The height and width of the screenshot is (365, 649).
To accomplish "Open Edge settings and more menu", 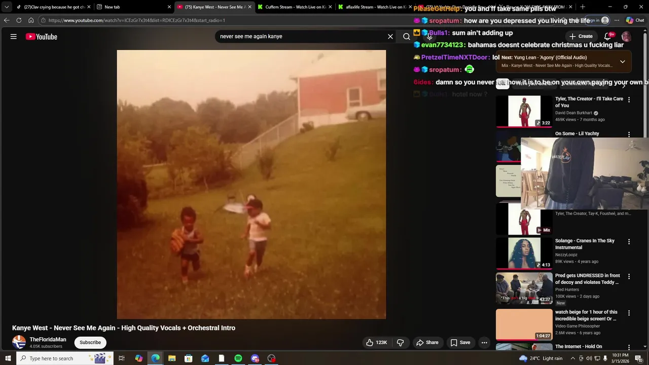I will (617, 20).
